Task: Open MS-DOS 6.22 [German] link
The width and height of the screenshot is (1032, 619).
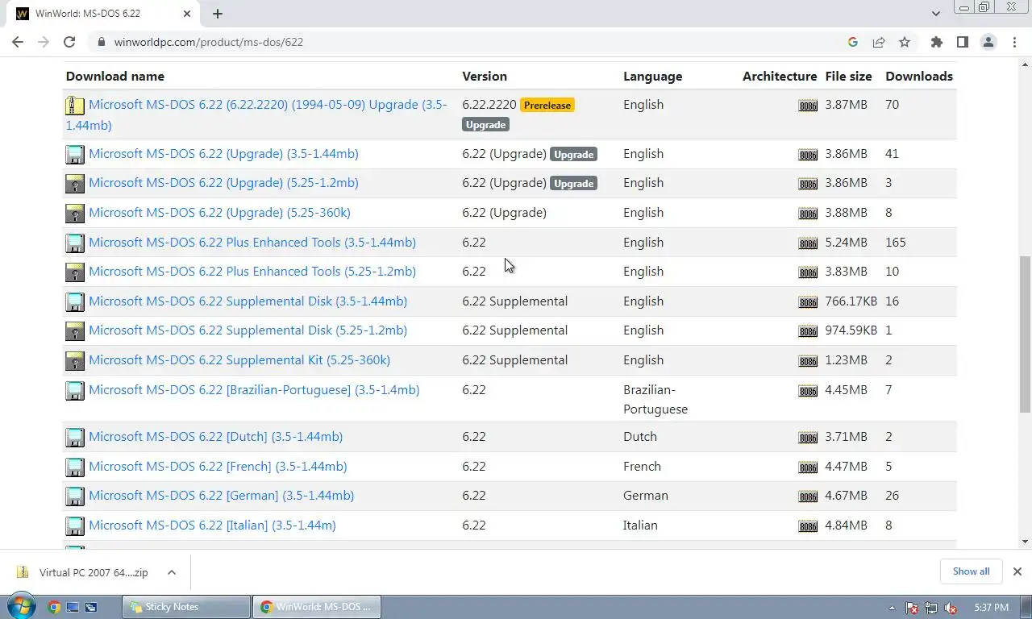Action: (221, 496)
